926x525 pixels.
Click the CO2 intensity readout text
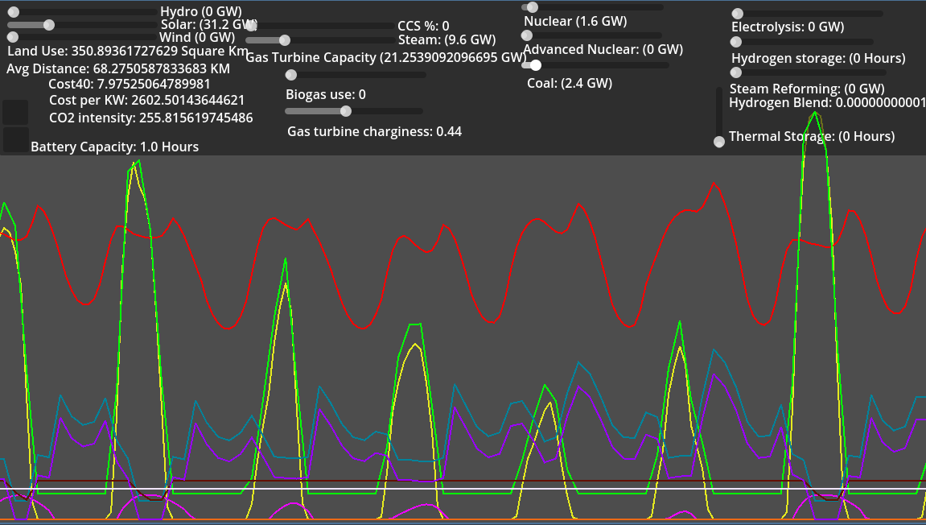pos(150,118)
